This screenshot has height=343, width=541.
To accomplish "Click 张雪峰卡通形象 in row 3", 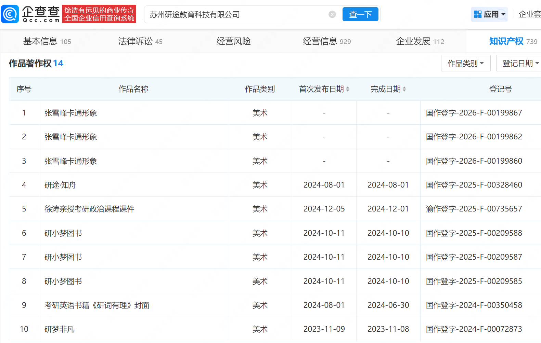I will tap(71, 161).
